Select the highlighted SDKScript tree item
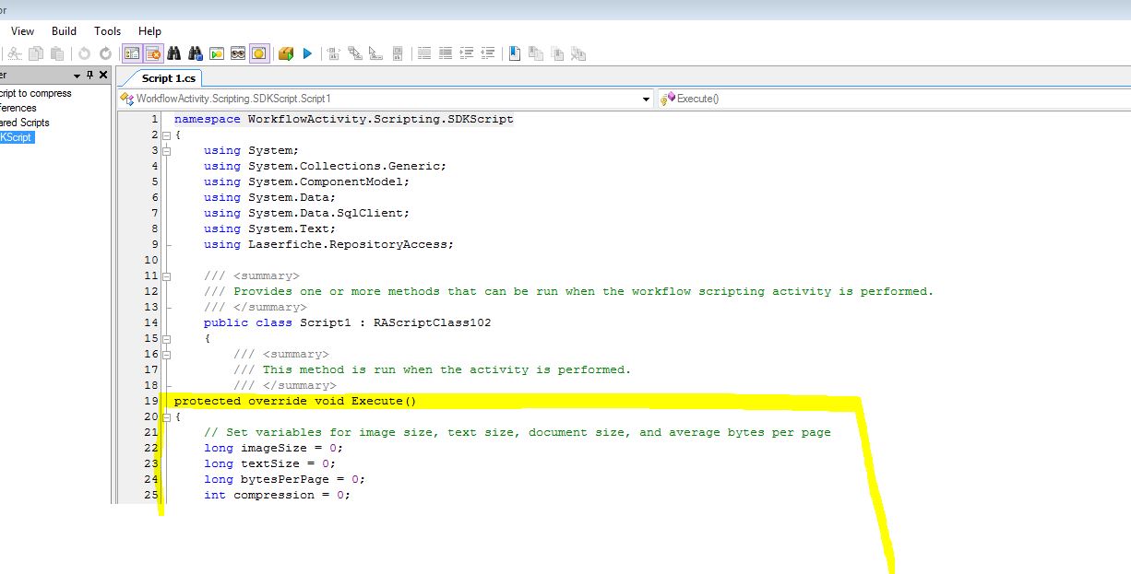This screenshot has height=574, width=1131. pos(17,137)
